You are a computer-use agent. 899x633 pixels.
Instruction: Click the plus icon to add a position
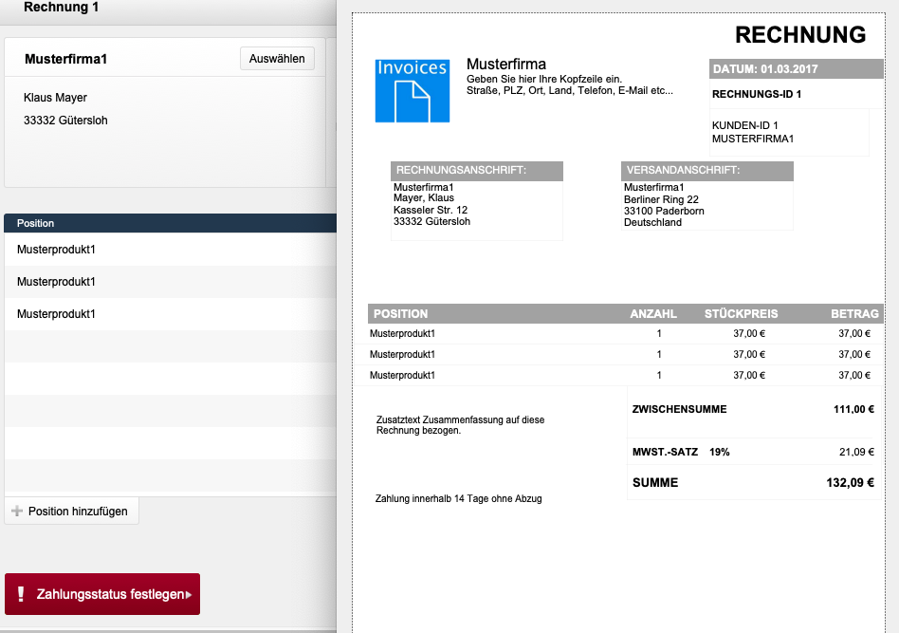(x=17, y=511)
